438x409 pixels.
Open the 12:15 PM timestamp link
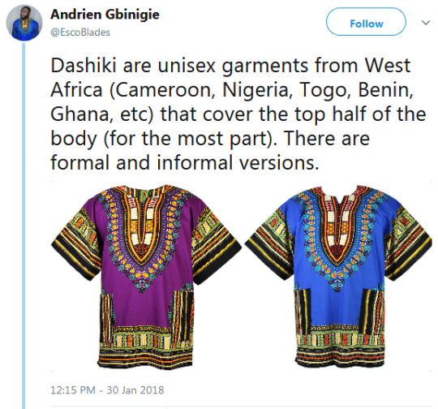73,390
